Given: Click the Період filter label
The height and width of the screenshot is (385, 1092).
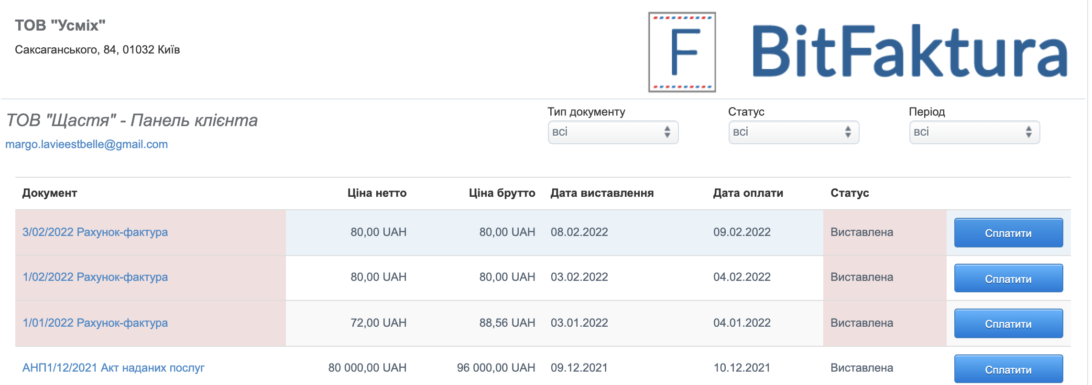Looking at the screenshot, I should [x=927, y=112].
